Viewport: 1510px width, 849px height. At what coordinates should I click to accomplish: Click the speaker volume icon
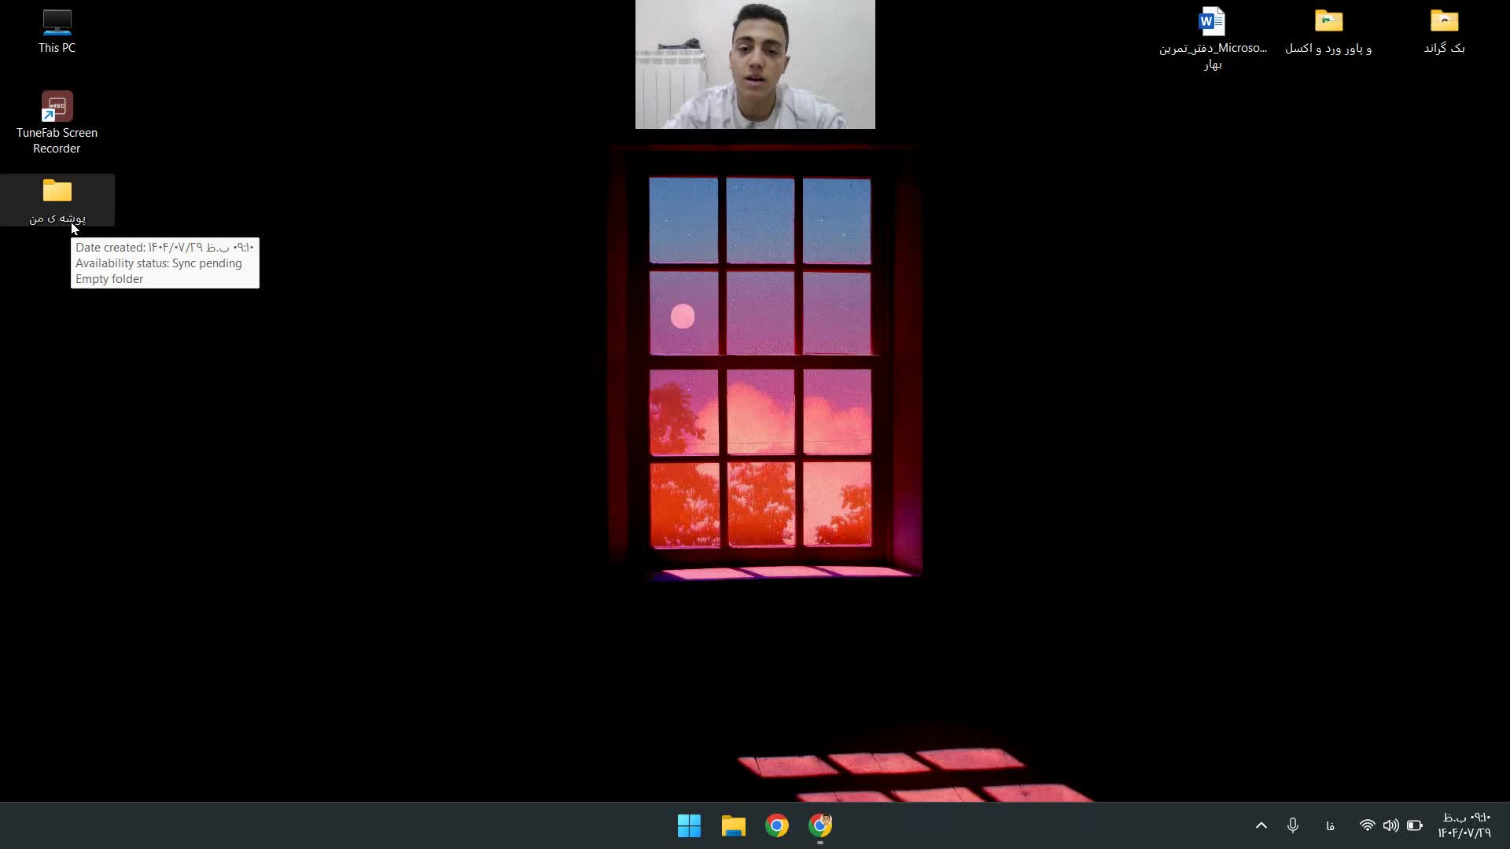coord(1390,825)
